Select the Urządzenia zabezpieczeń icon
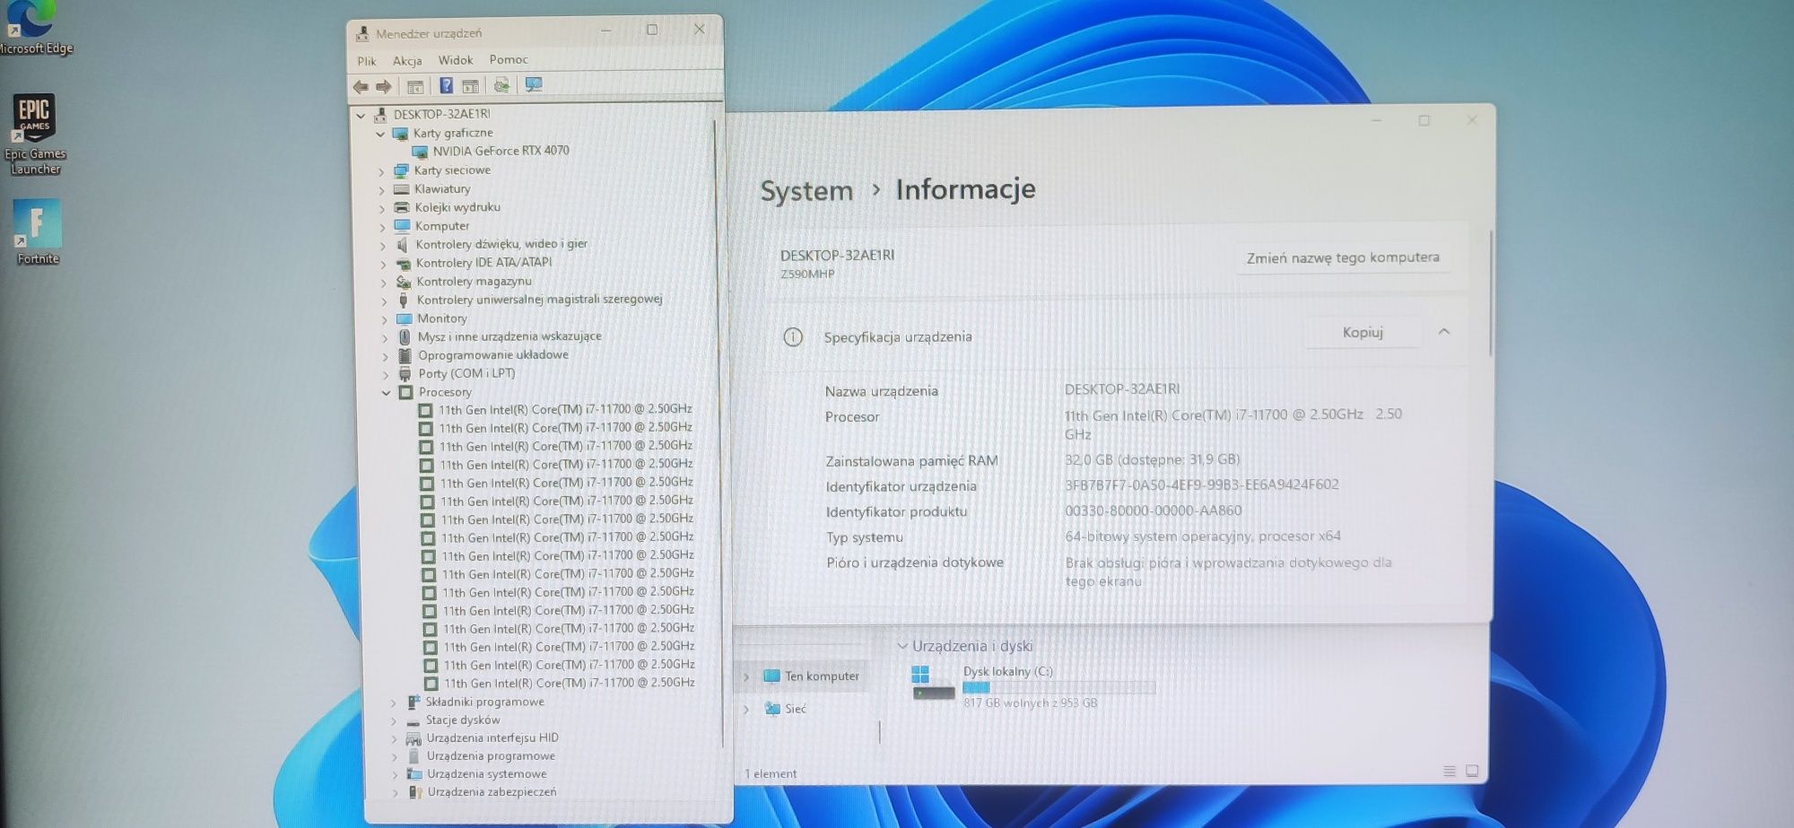 (x=415, y=792)
